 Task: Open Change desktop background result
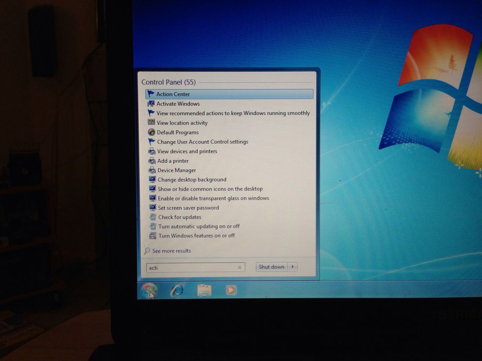pos(192,180)
